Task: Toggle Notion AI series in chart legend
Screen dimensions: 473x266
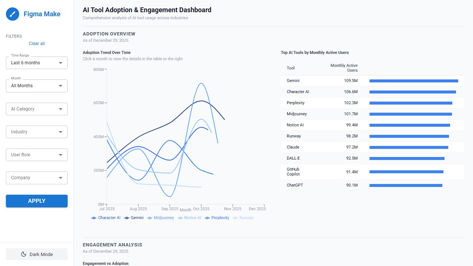Action: (190, 218)
